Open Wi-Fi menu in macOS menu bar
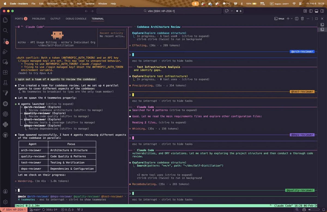The image size is (327, 212). pyautogui.click(x=294, y=4)
